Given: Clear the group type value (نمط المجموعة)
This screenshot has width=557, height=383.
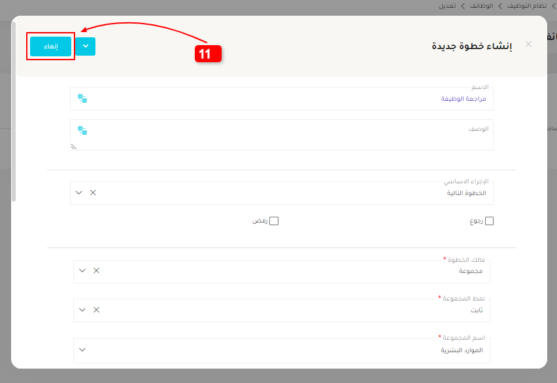Looking at the screenshot, I should click(x=96, y=310).
